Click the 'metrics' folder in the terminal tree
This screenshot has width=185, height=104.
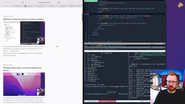click(94, 59)
